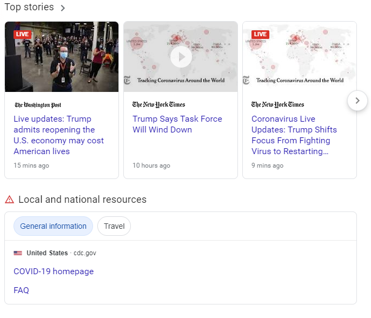Open the Top stories heading
The image size is (371, 318).
29,7
